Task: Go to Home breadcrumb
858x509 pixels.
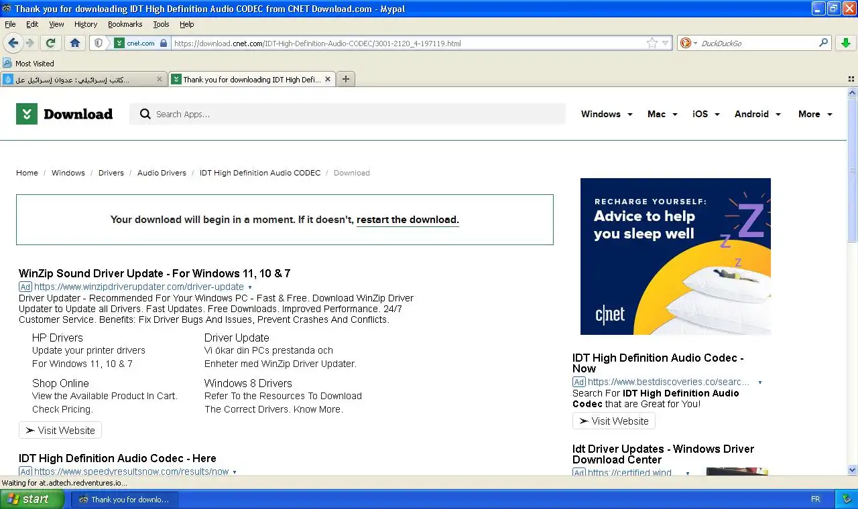Action: (27, 173)
